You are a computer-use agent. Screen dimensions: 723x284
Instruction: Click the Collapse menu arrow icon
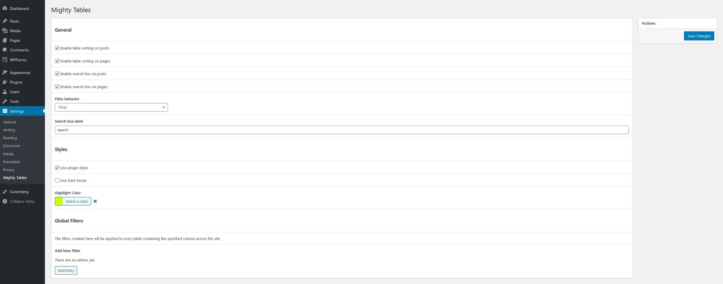click(5, 201)
